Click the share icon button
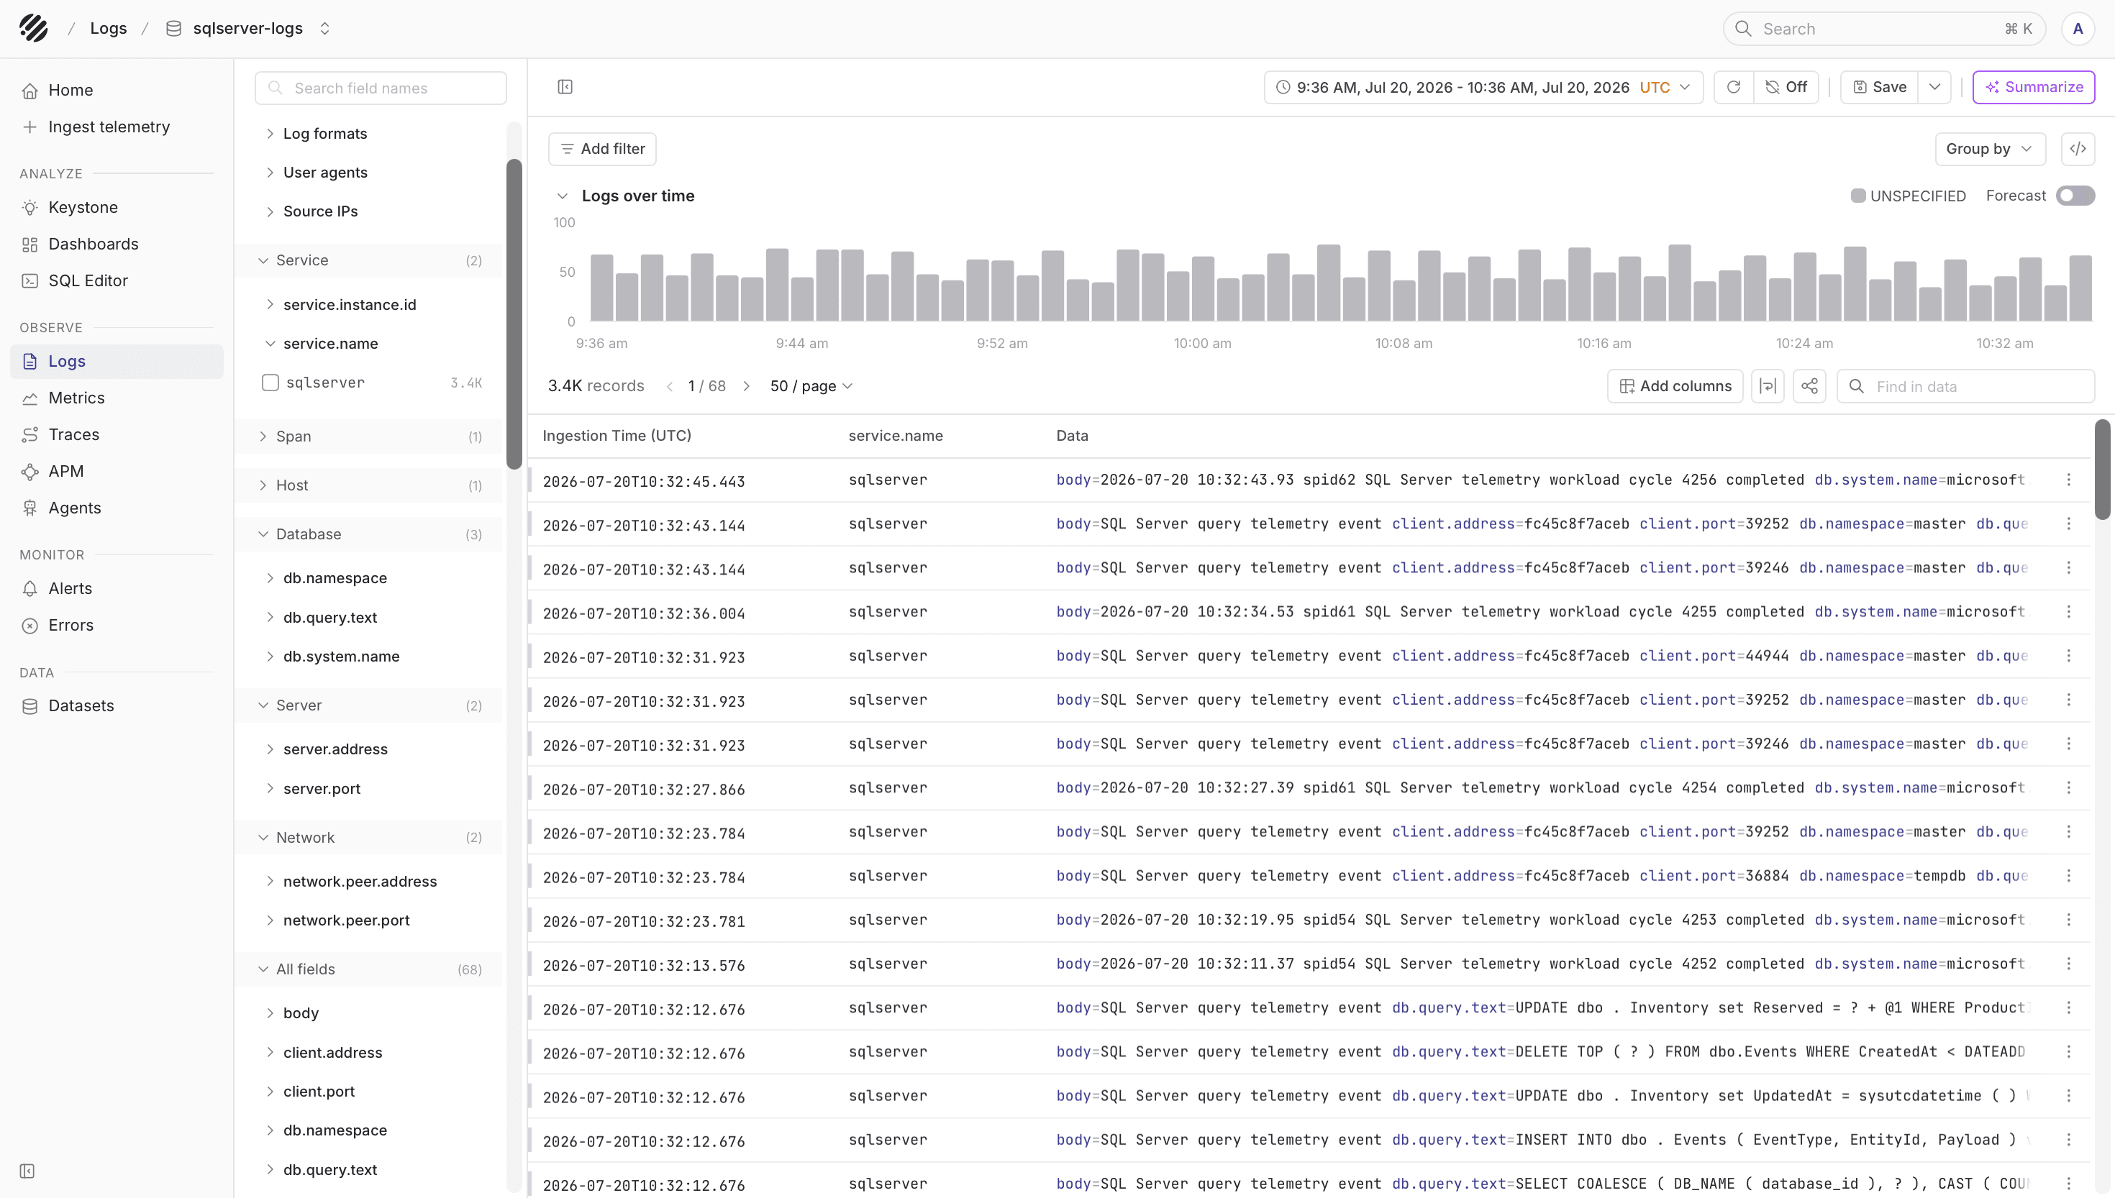This screenshot has height=1198, width=2115. tap(1810, 386)
